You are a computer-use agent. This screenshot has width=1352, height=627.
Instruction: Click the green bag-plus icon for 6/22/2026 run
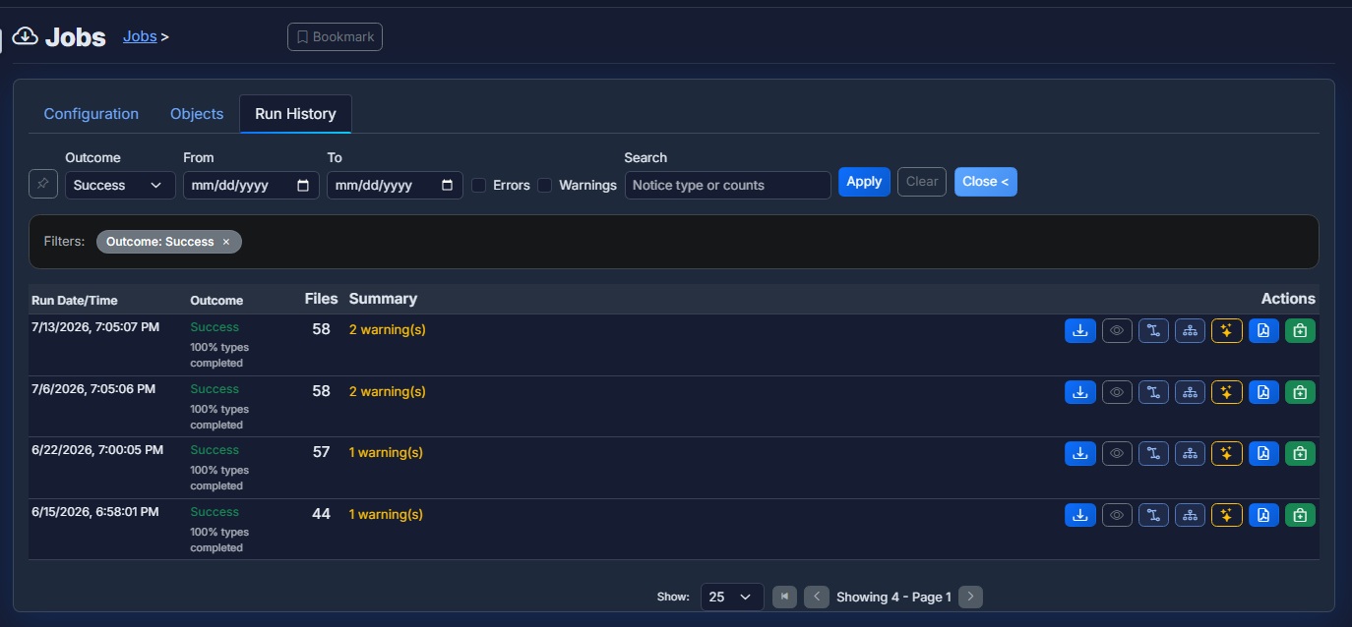pos(1300,453)
